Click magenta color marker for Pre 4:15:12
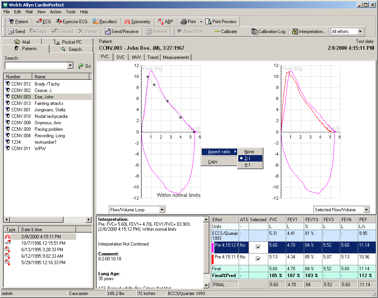 (x=213, y=247)
